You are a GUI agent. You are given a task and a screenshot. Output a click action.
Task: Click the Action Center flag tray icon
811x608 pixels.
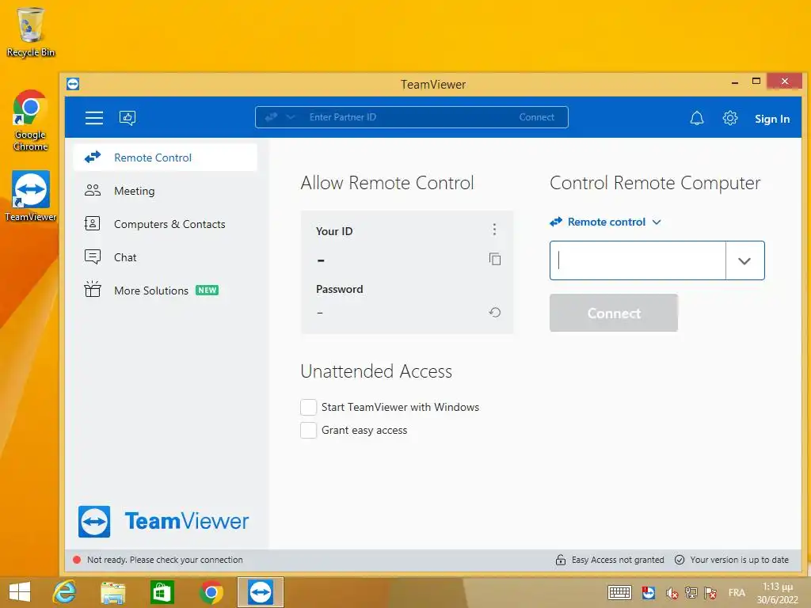[x=710, y=592]
